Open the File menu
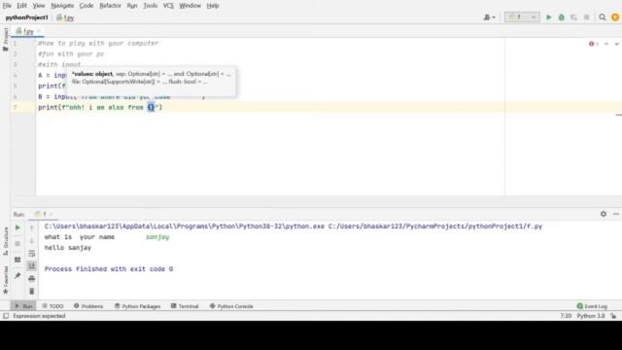This screenshot has height=350, width=622. point(7,6)
